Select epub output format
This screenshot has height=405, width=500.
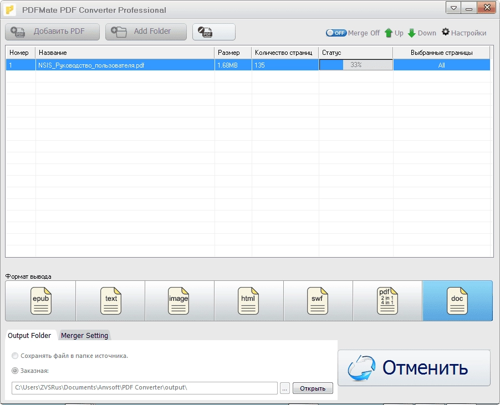(x=40, y=301)
